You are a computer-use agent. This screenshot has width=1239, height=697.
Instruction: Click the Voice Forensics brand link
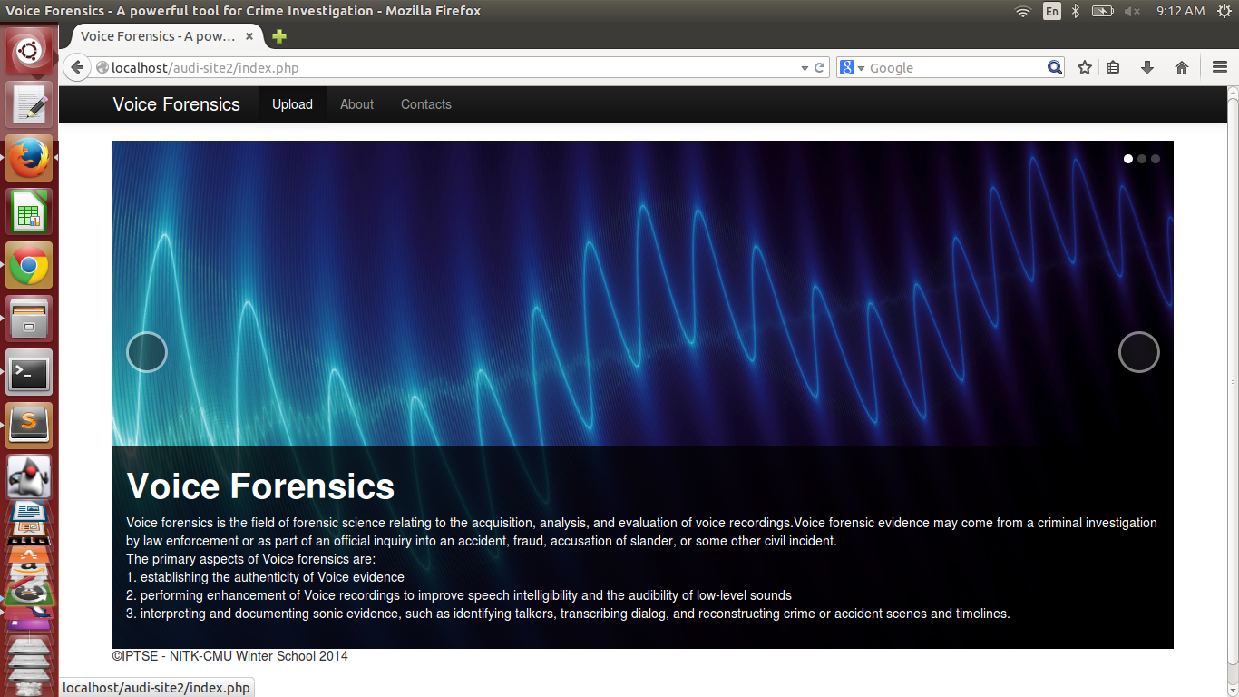[x=177, y=104]
